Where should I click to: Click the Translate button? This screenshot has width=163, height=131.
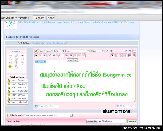tap(39, 18)
